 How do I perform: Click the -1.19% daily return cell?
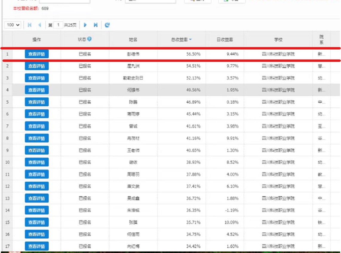[x=232, y=210]
